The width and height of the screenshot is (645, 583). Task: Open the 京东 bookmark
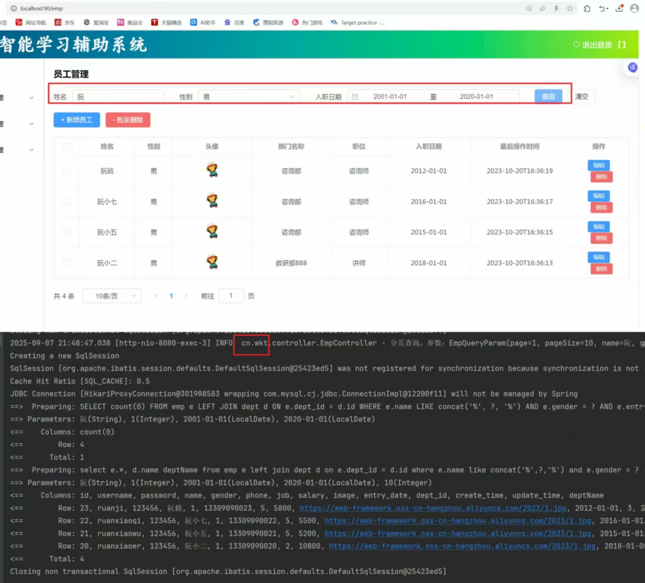tap(65, 22)
